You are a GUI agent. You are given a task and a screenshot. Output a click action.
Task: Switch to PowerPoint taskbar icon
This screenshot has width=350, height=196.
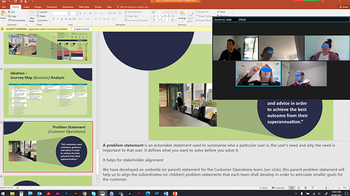175,194
